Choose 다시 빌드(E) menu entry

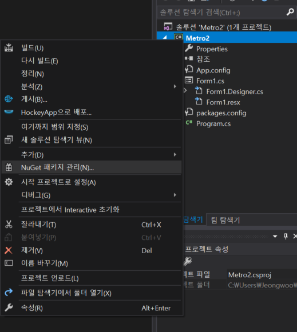(91, 61)
